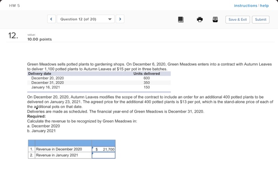Click the 'a. December 2020' line
The width and height of the screenshot is (278, 187).
(x=43, y=126)
